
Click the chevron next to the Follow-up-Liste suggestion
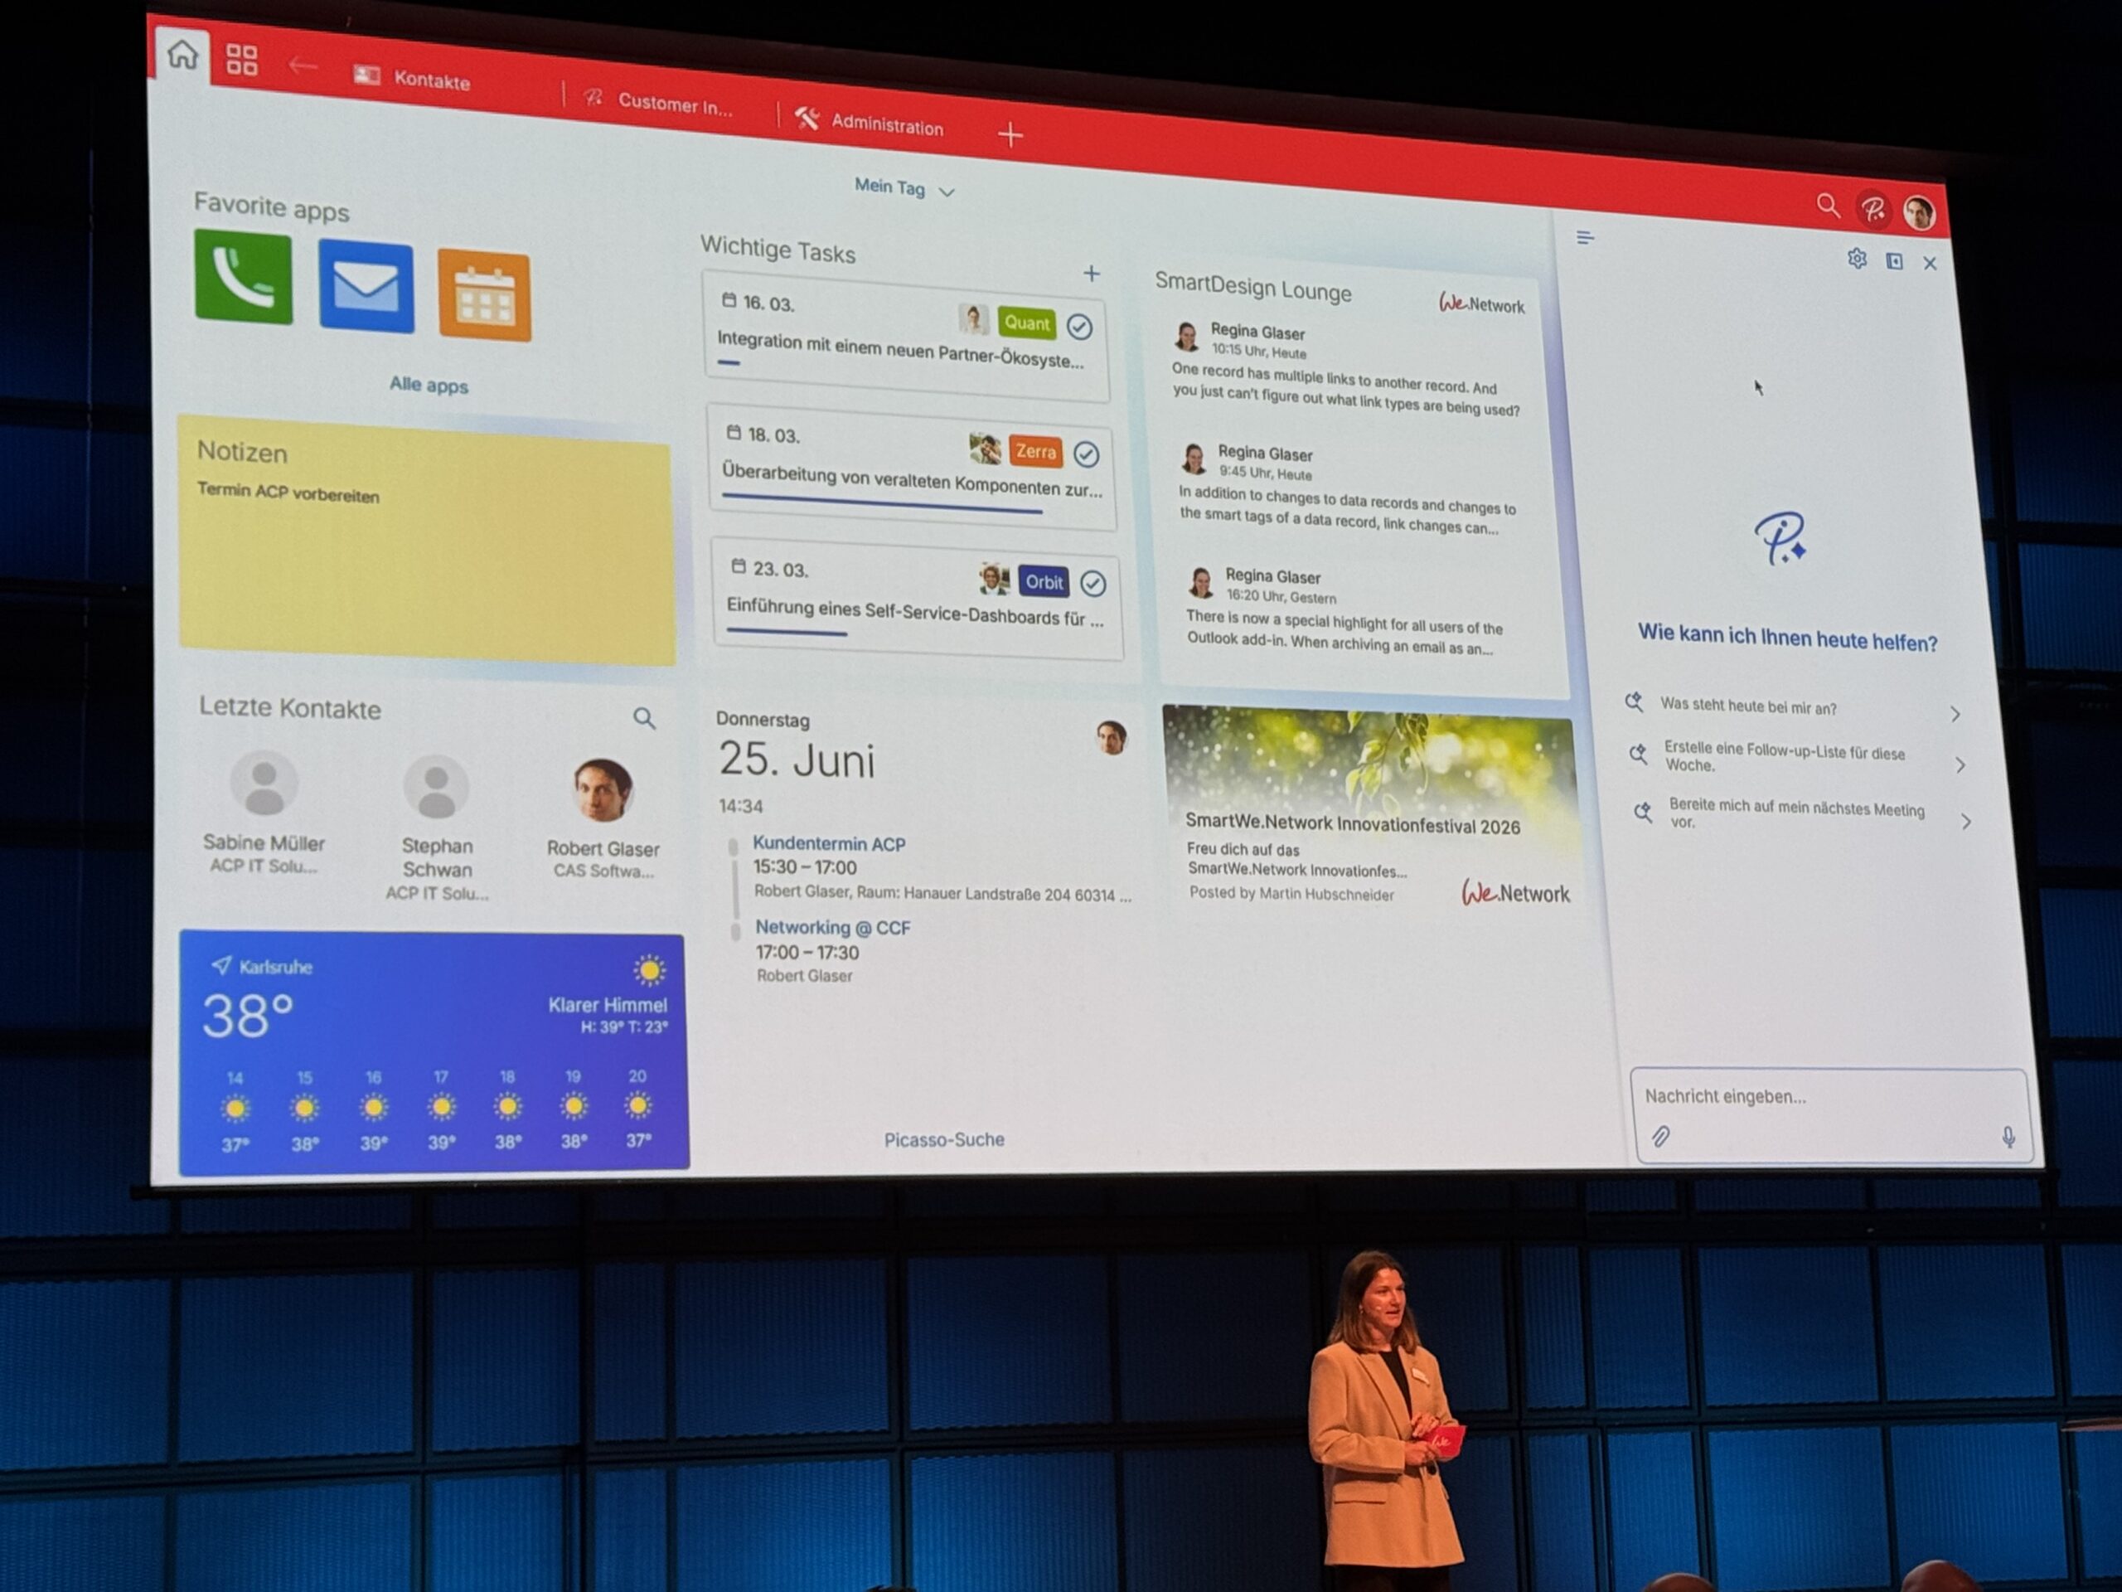(x=1960, y=764)
